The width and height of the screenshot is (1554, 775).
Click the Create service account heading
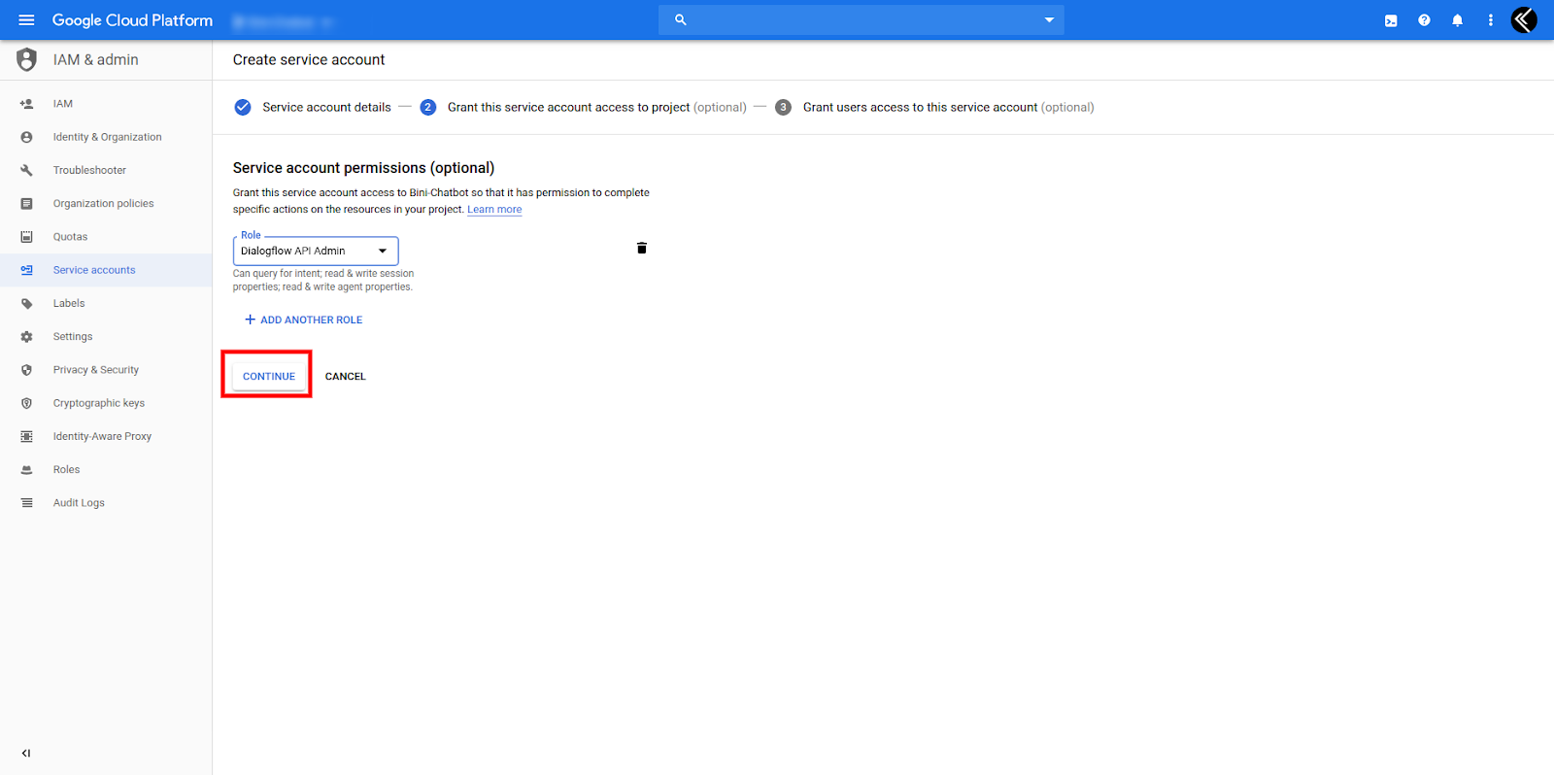coord(309,60)
